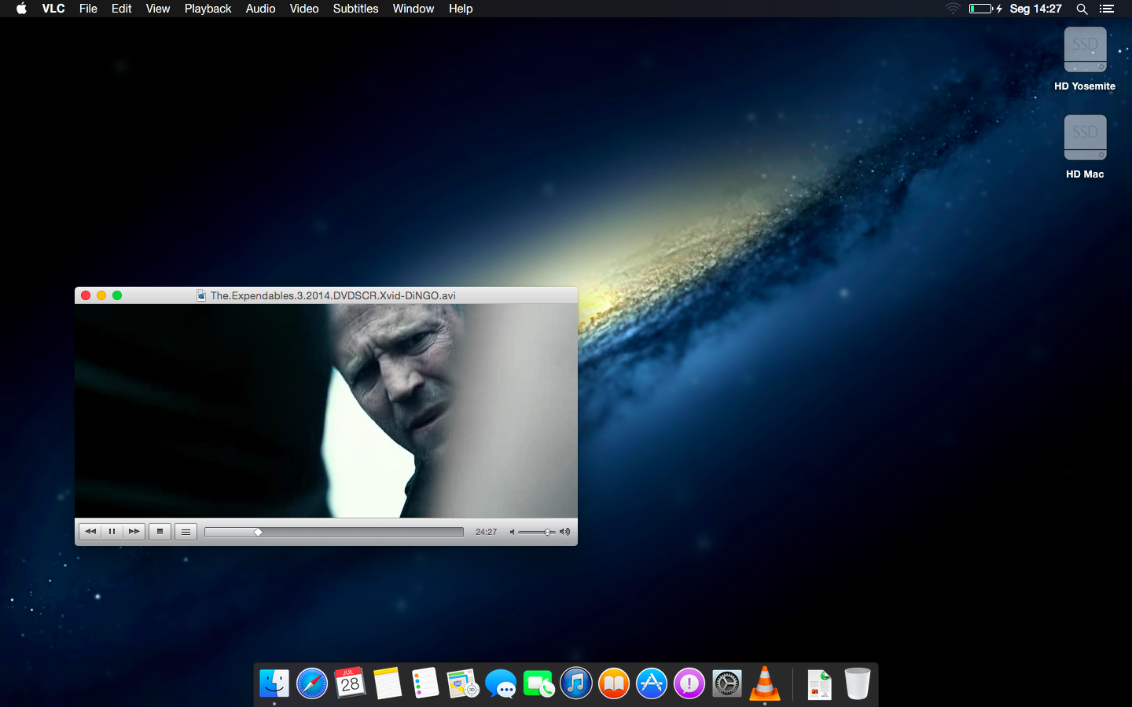Image resolution: width=1132 pixels, height=707 pixels.
Task: Set volume to maximum via loud speaker icon
Action: 564,532
